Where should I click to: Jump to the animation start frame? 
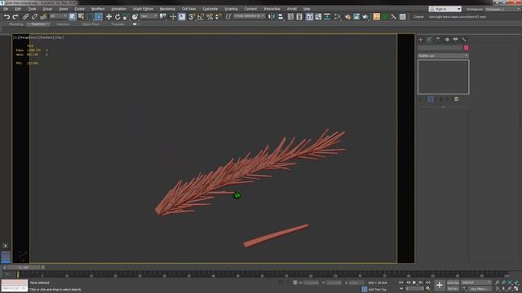pos(401,282)
